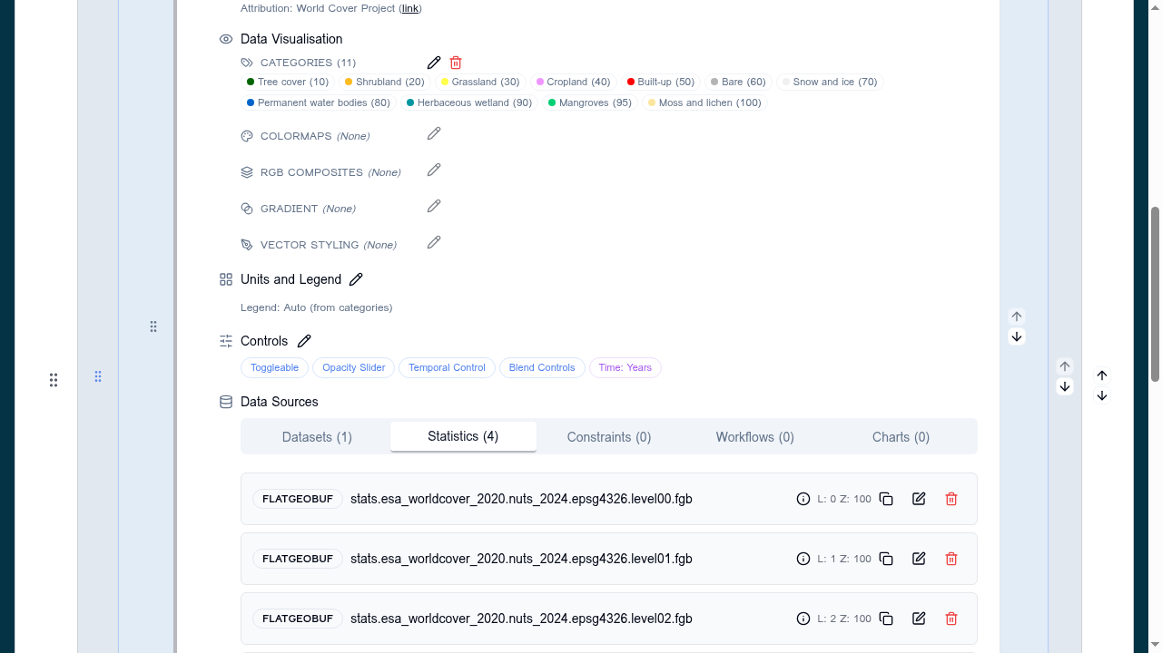Open the World Cover Project attribution link
The width and height of the screenshot is (1162, 653).
tap(410, 8)
